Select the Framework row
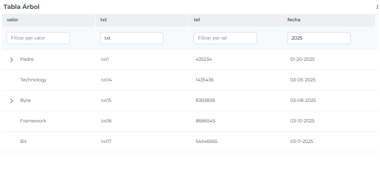Image resolution: width=380 pixels, height=170 pixels. pyautogui.click(x=189, y=121)
